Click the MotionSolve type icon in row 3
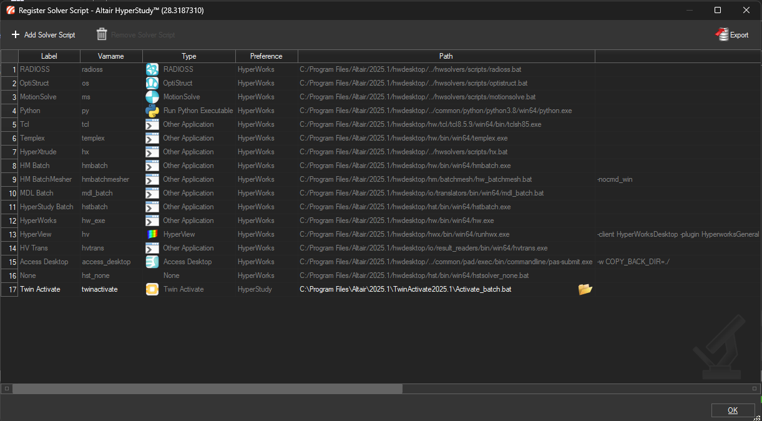The width and height of the screenshot is (762, 421). [152, 97]
